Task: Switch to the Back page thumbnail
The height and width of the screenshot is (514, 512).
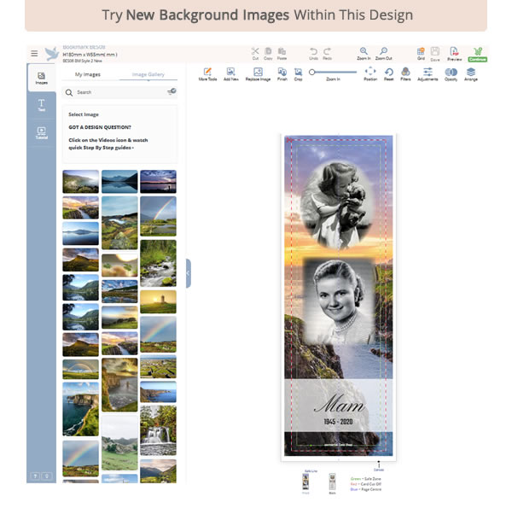Action: tap(332, 482)
